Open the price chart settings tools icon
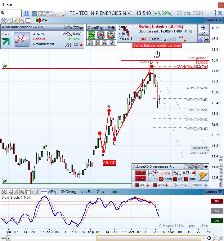This screenshot has height=241, width=224. 3,20
